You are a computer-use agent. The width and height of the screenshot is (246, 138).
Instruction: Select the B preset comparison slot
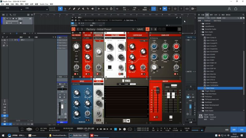click(155, 29)
